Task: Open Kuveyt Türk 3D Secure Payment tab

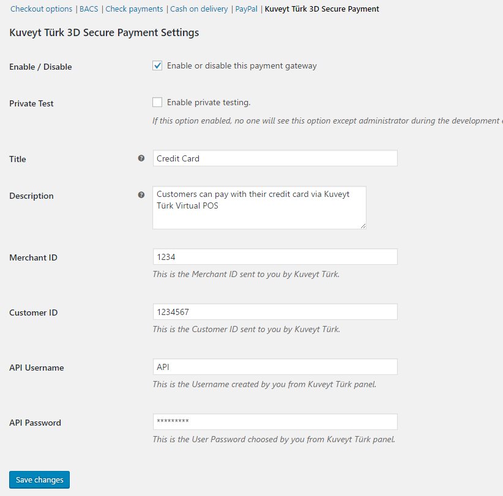Action: [322, 9]
